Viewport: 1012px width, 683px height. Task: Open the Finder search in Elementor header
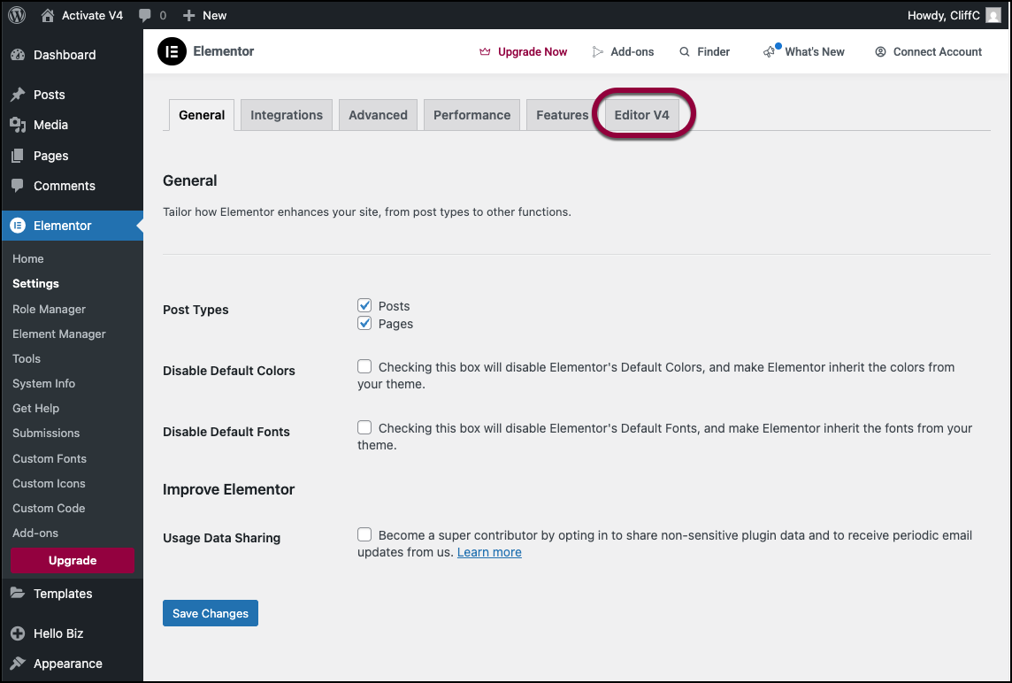pyautogui.click(x=705, y=51)
